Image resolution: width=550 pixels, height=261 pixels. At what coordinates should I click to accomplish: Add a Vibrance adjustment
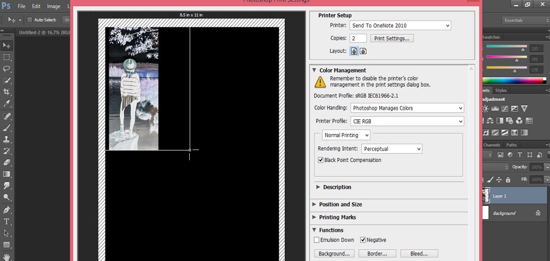(524, 109)
